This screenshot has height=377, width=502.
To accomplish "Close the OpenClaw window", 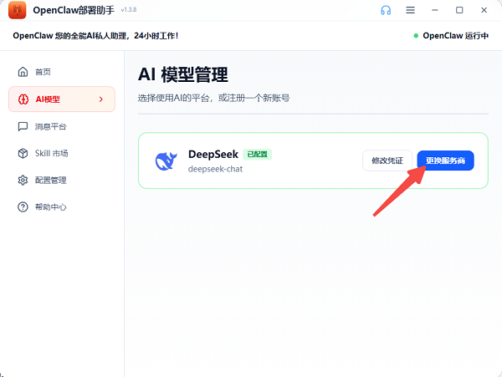I will [484, 10].
